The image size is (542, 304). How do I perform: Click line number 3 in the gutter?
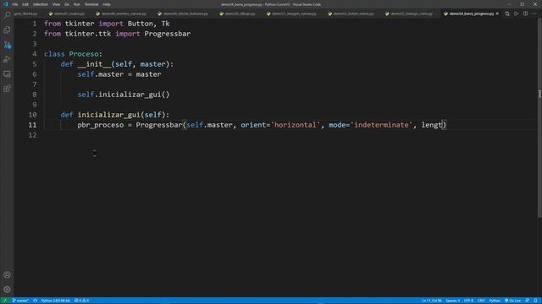35,44
